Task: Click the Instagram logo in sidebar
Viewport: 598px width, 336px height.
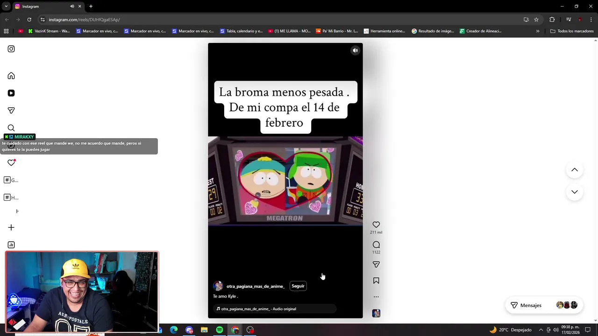Action: click(11, 49)
